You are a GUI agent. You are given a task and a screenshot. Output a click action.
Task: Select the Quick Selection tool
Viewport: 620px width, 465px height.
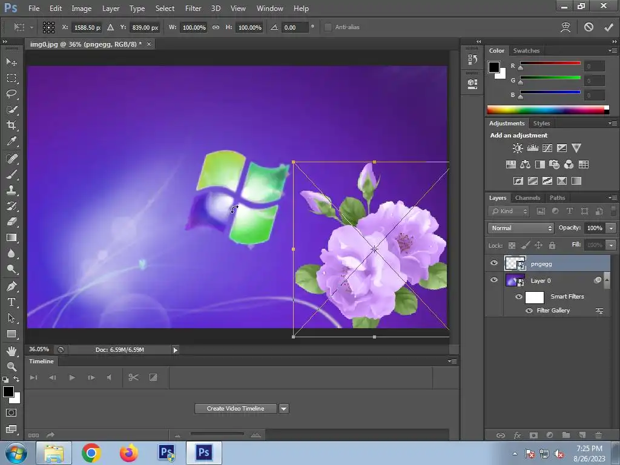coord(12,110)
